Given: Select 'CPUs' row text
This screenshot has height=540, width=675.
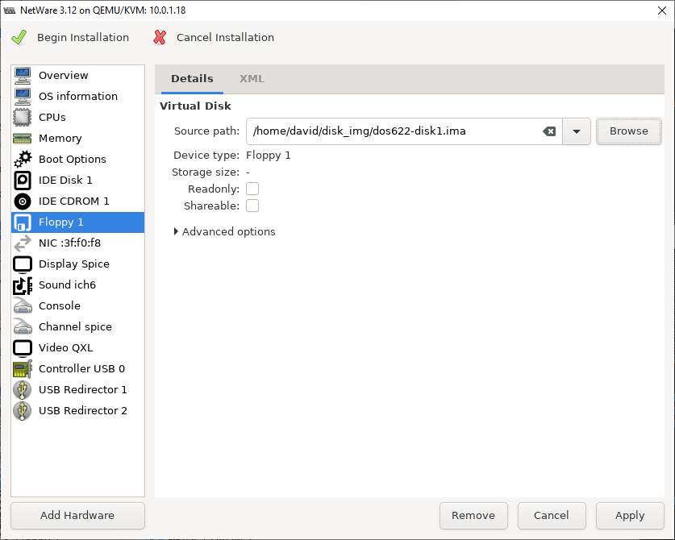Looking at the screenshot, I should [x=52, y=118].
